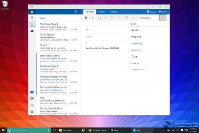Switch to Calendar from the sidebar
The height and width of the screenshot is (133, 199).
32,99
